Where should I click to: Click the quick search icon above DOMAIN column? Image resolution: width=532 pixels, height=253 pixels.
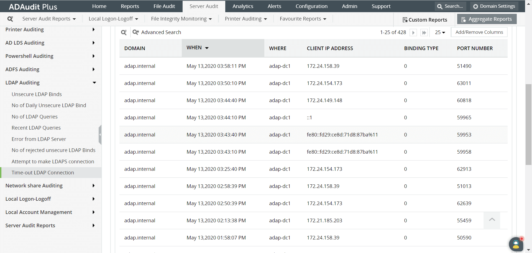tap(124, 32)
